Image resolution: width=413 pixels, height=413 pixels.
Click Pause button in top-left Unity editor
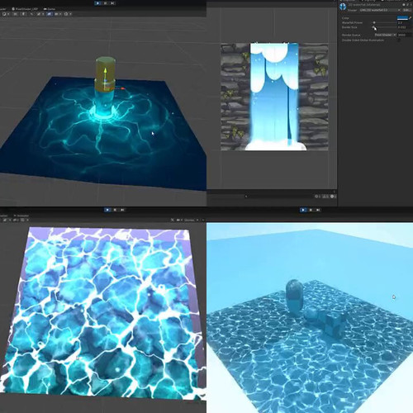click(105, 3)
